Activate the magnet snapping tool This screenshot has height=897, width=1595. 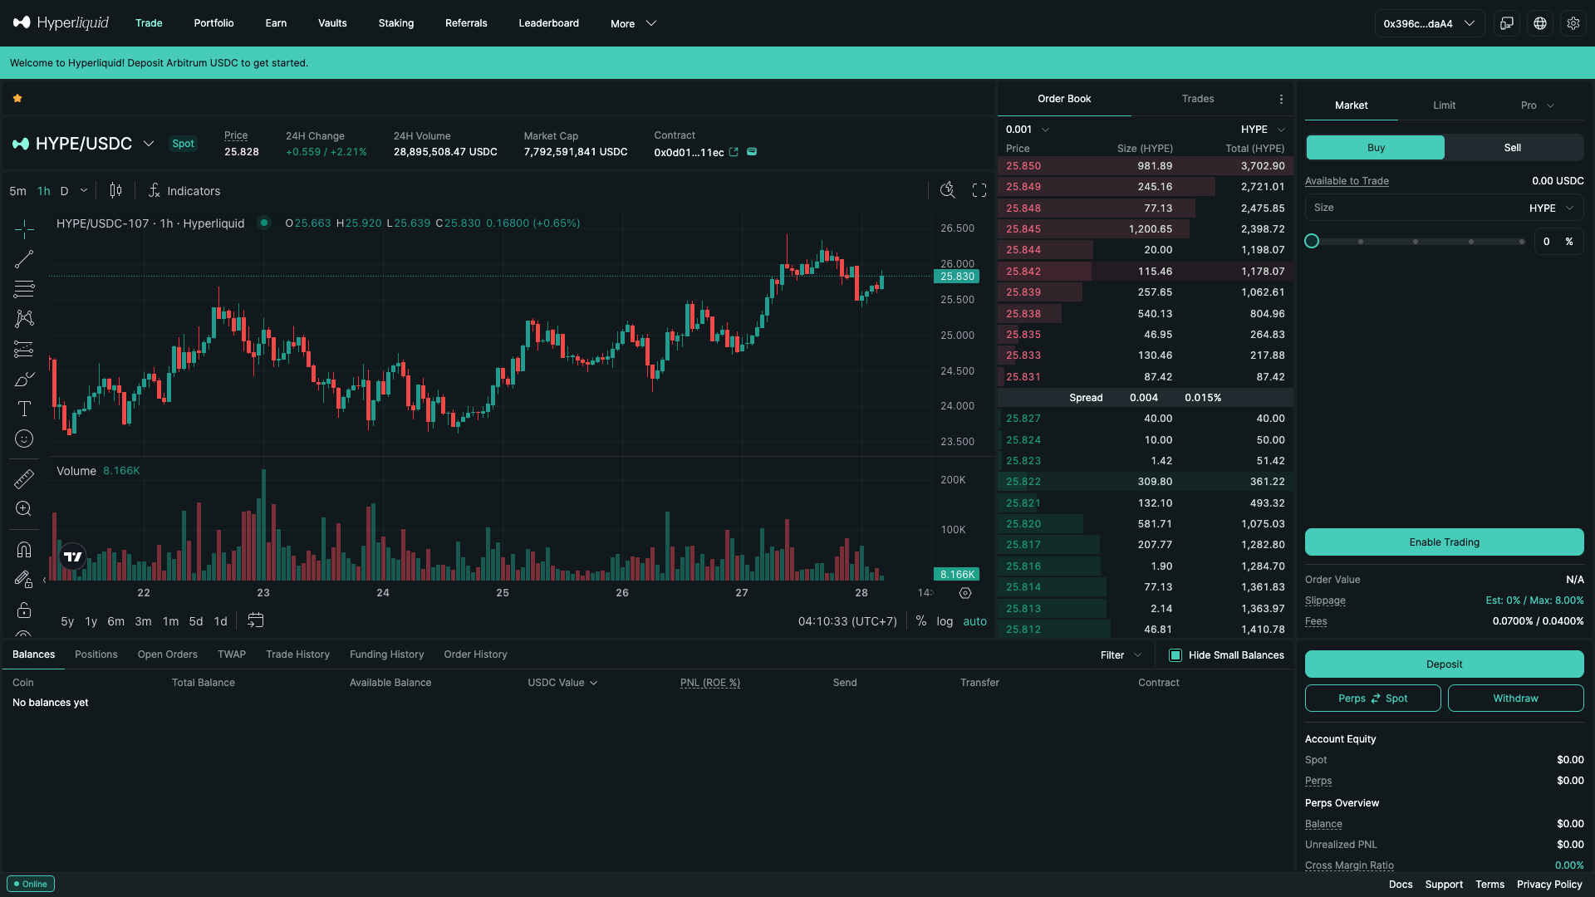click(x=24, y=549)
